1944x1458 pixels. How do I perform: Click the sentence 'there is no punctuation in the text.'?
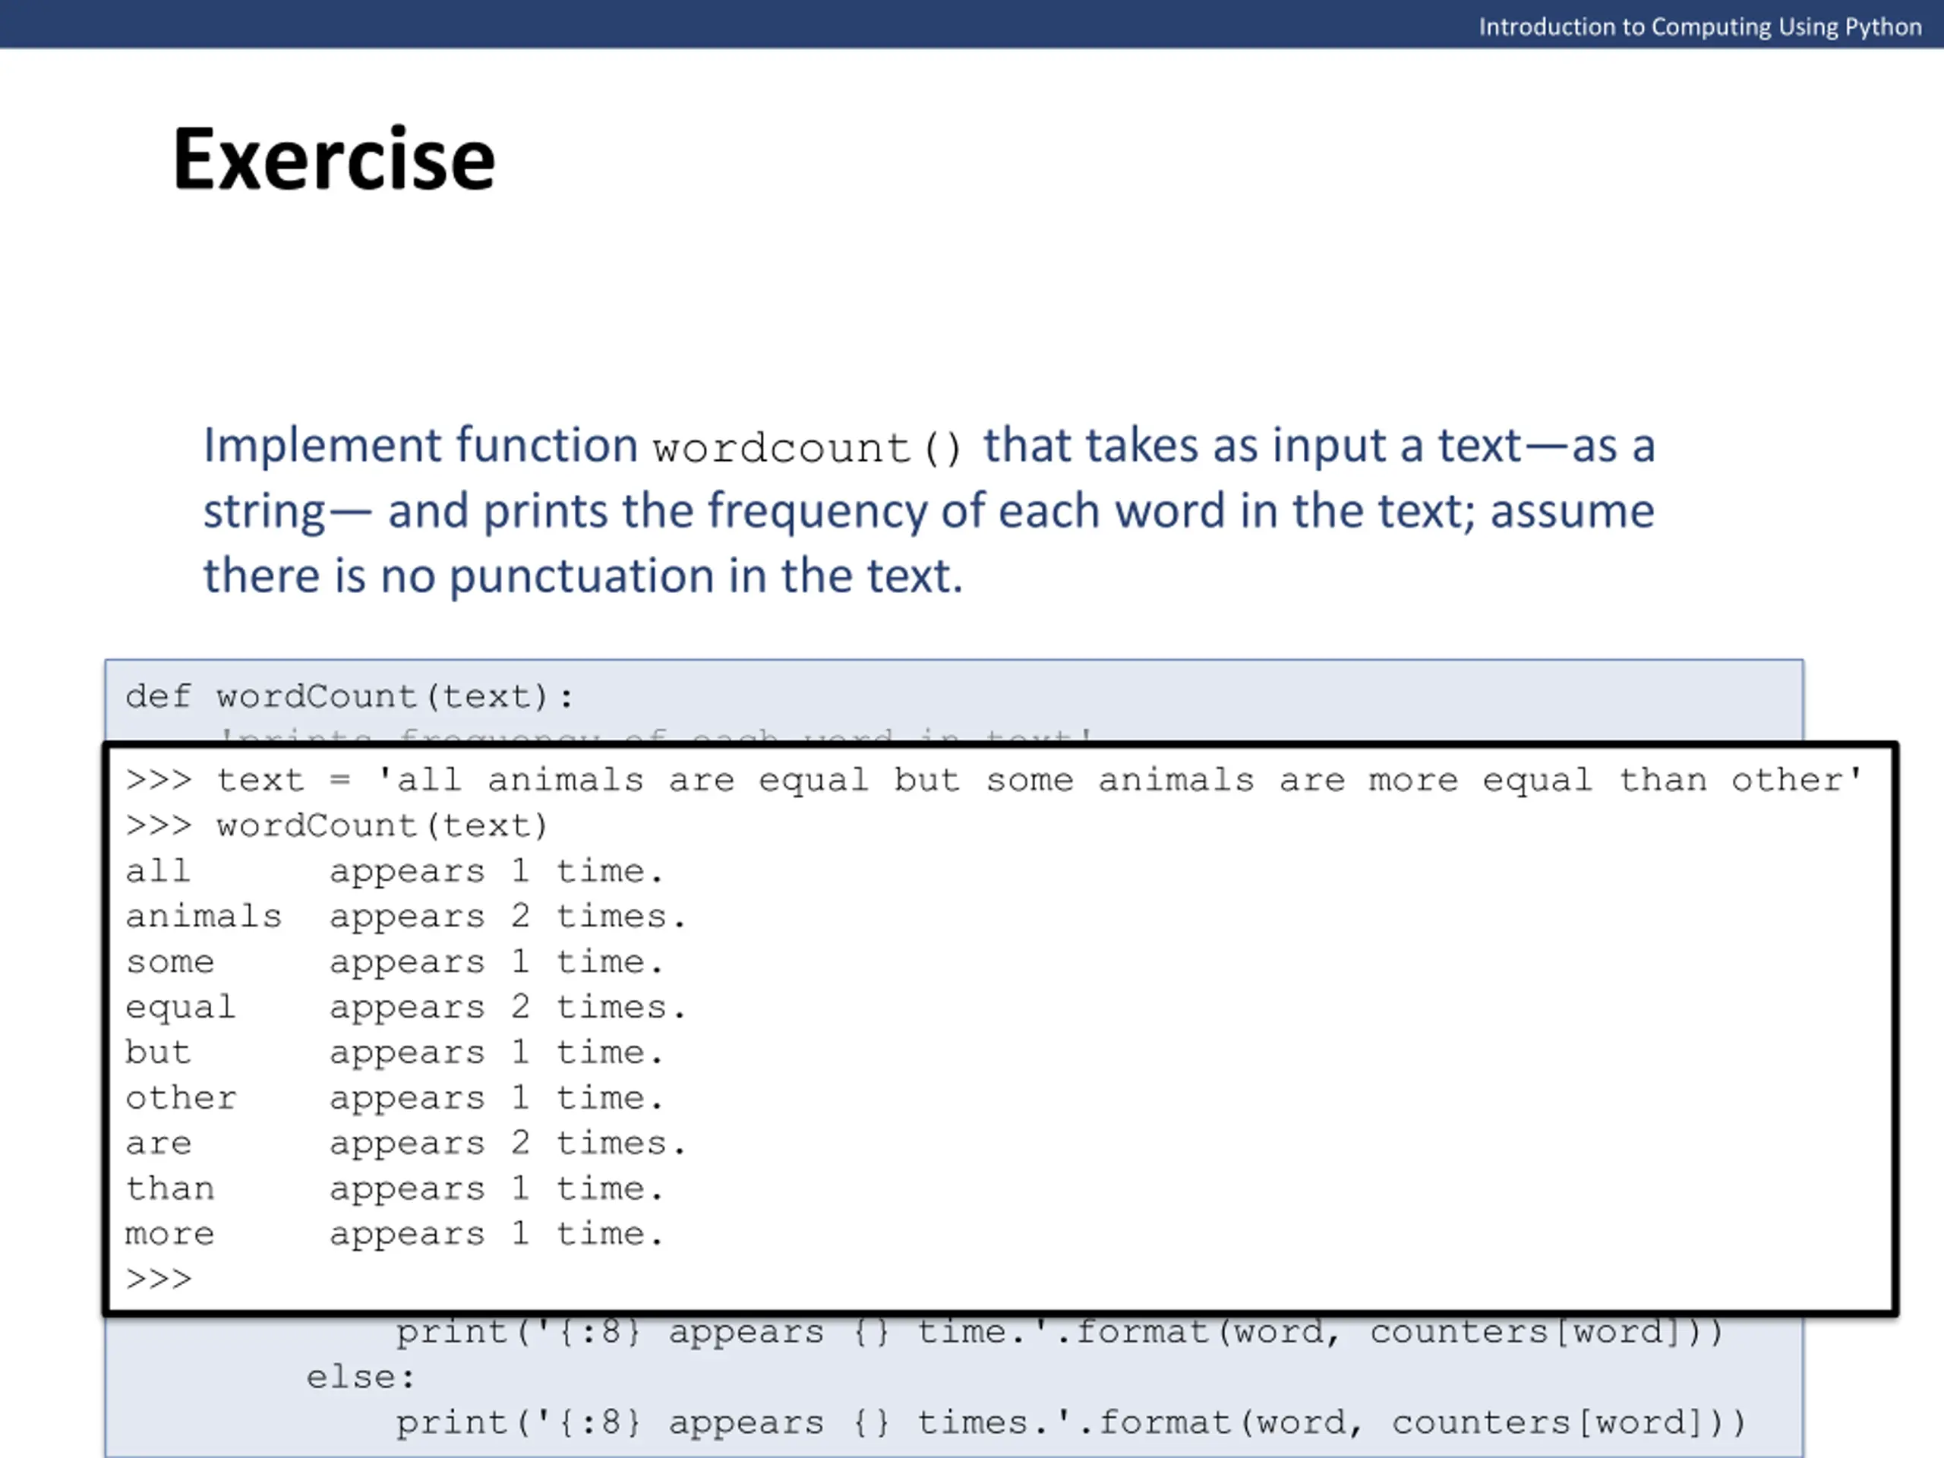[x=583, y=576]
